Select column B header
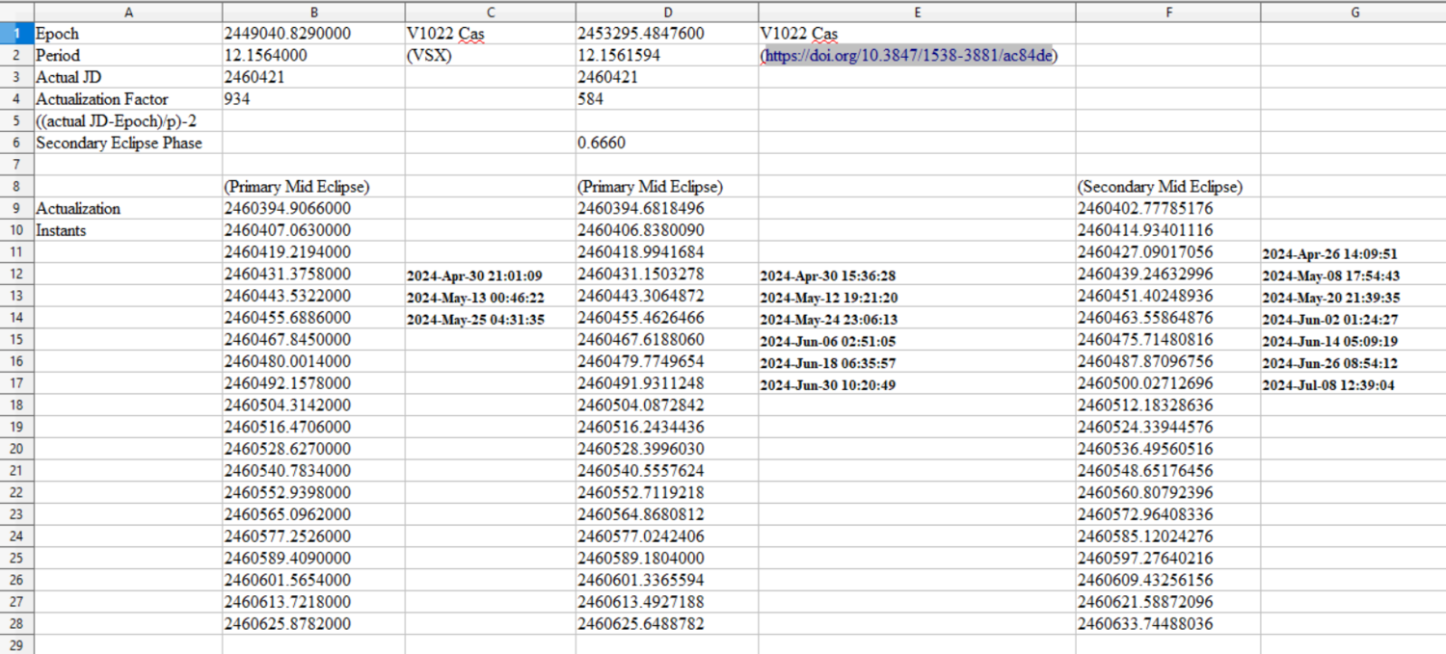The height and width of the screenshot is (654, 1446). (x=313, y=13)
